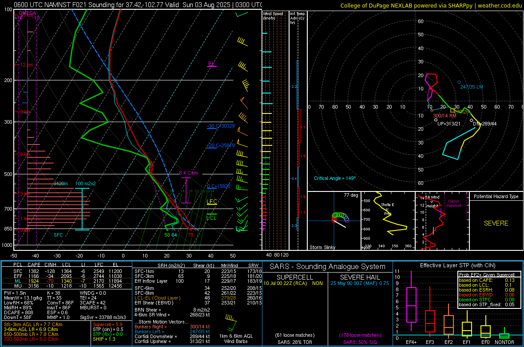Image resolution: width=524 pixels, height=347 pixels.
Task: Click the 'Storm Slinky' panel label
Action: (322, 247)
